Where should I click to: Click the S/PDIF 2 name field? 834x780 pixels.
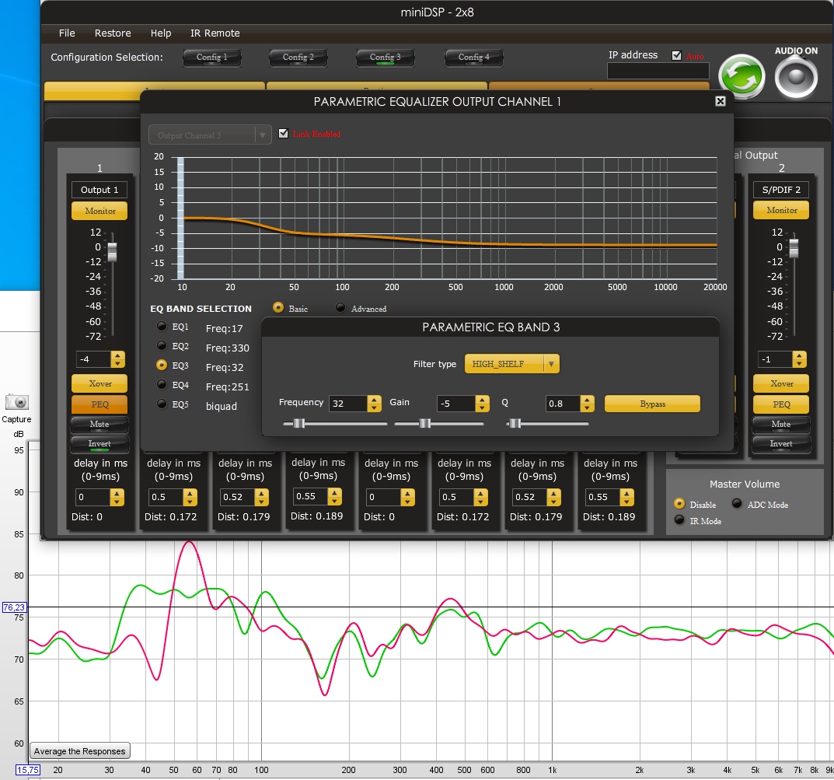coord(781,190)
